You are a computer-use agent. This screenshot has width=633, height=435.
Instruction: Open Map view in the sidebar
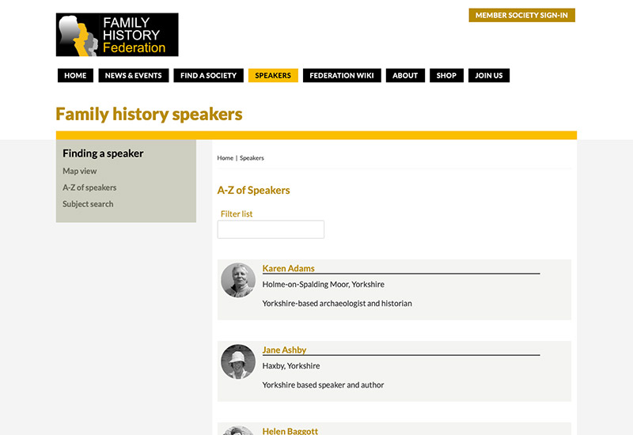[80, 171]
